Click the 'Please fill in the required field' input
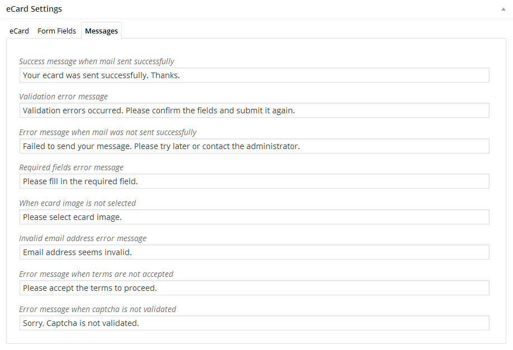This screenshot has width=513, height=350. click(254, 181)
